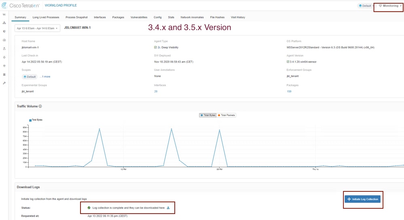This screenshot has height=220, width=404.
Task: Click the Download Logs section header
Action: point(28,187)
